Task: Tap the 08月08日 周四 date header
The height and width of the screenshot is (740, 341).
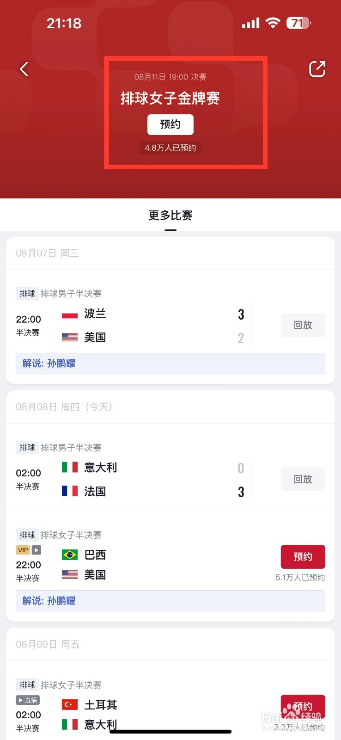Action: coord(64,407)
